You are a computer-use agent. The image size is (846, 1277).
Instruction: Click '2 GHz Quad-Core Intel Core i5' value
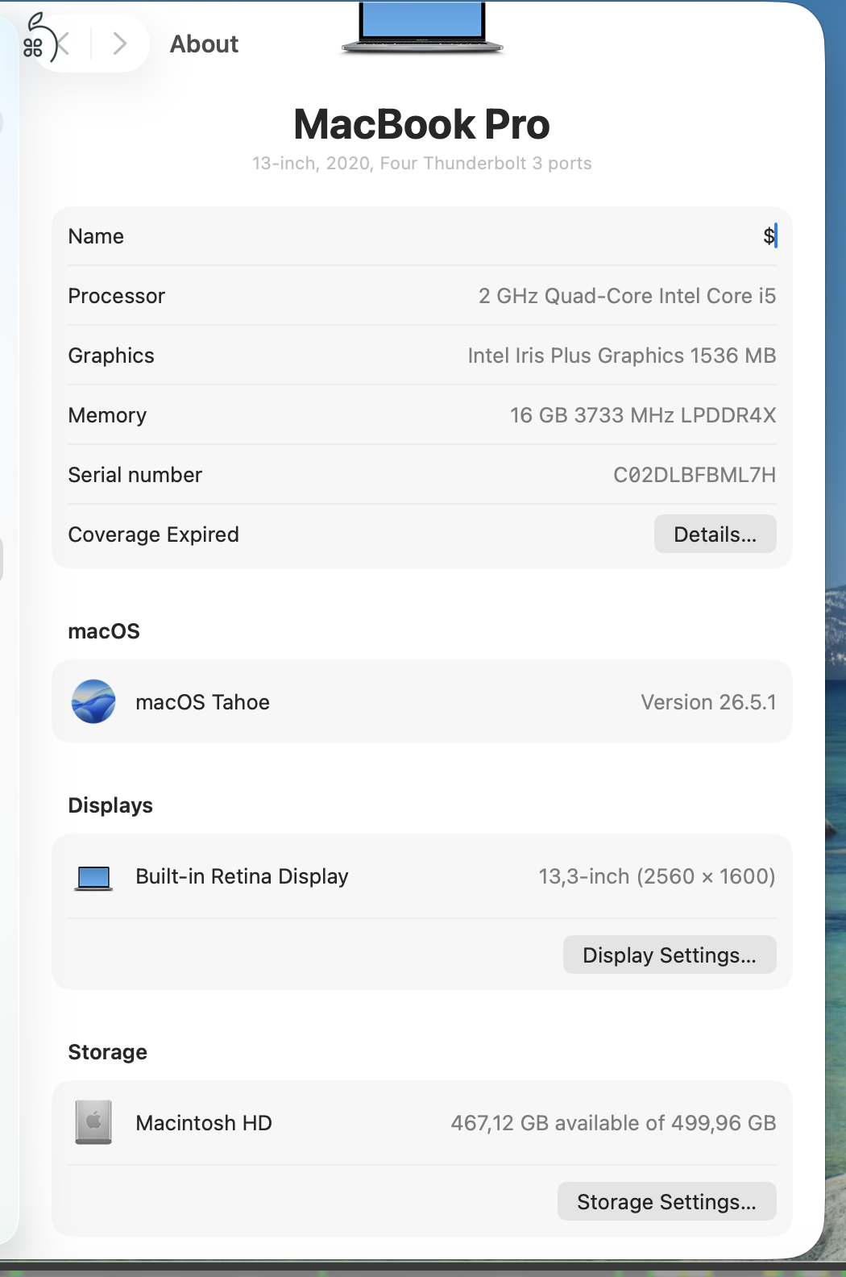click(x=627, y=296)
